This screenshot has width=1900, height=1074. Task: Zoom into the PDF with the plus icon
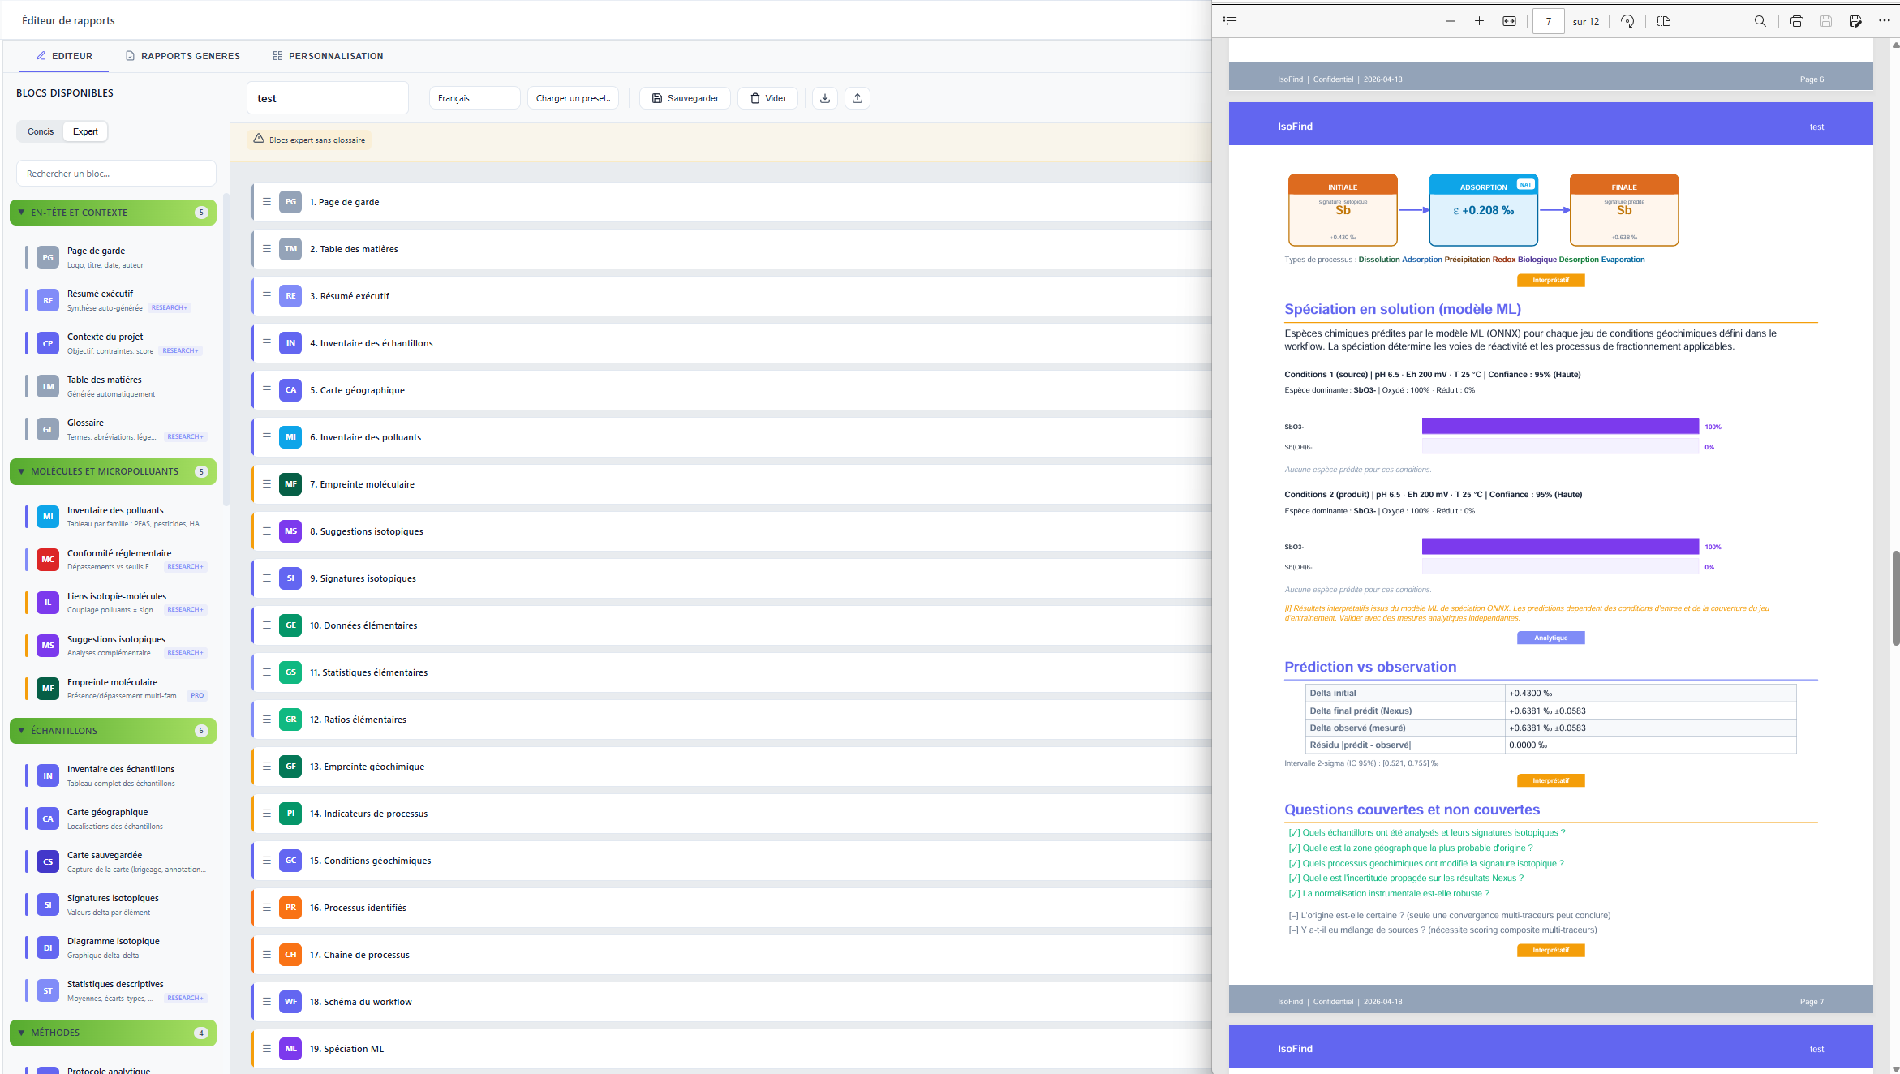(x=1479, y=20)
